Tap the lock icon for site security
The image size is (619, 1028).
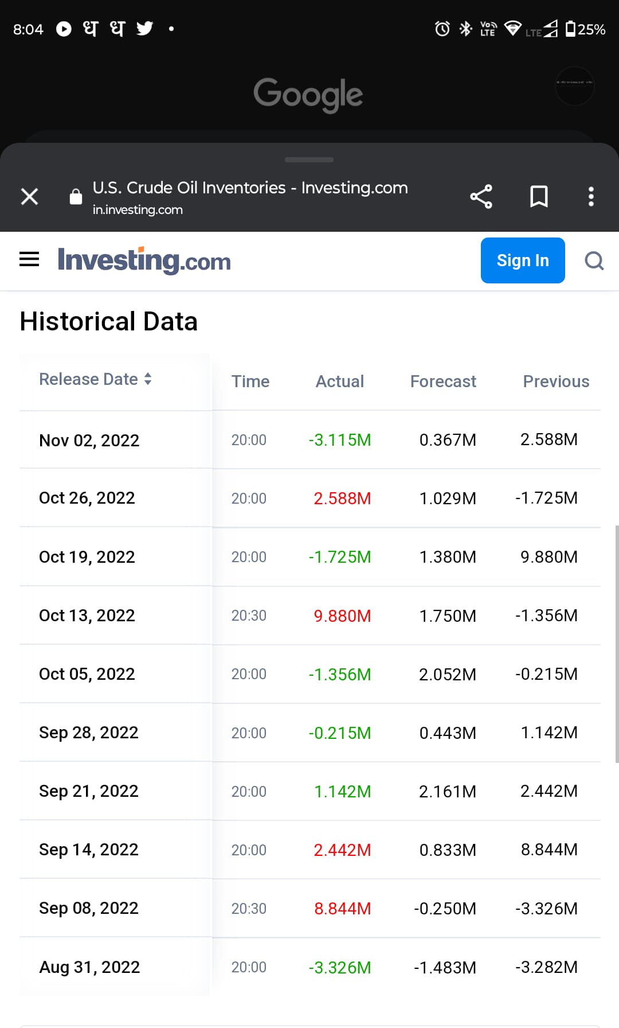76,197
